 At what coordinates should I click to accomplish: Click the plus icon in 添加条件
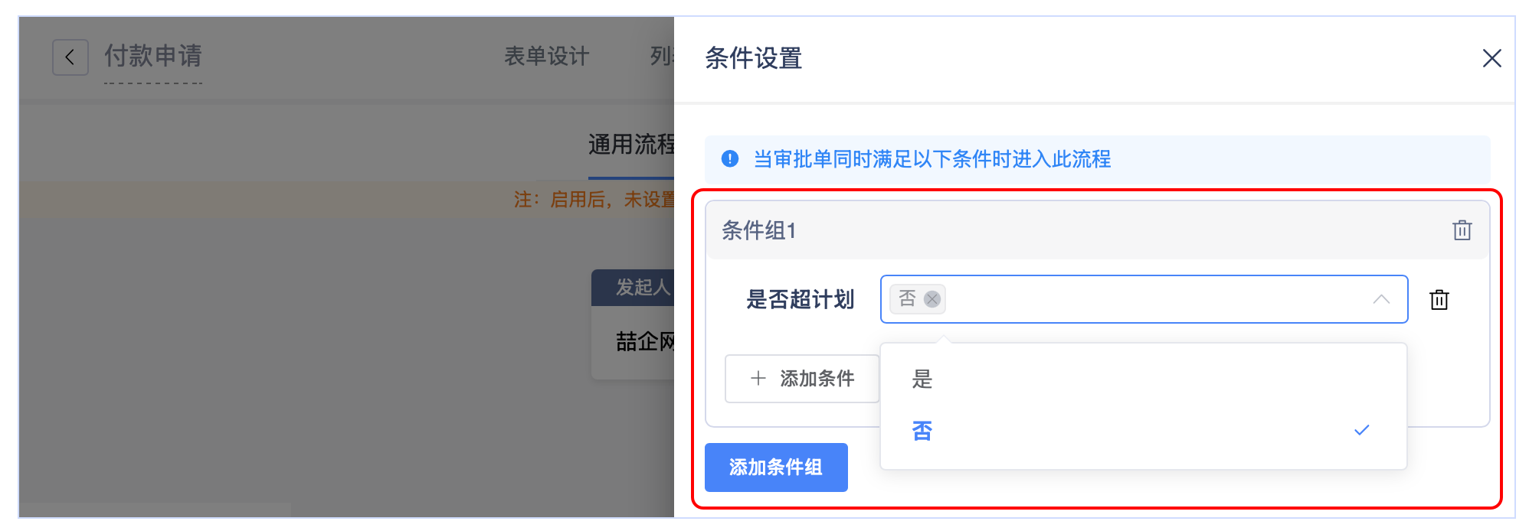coord(758,379)
